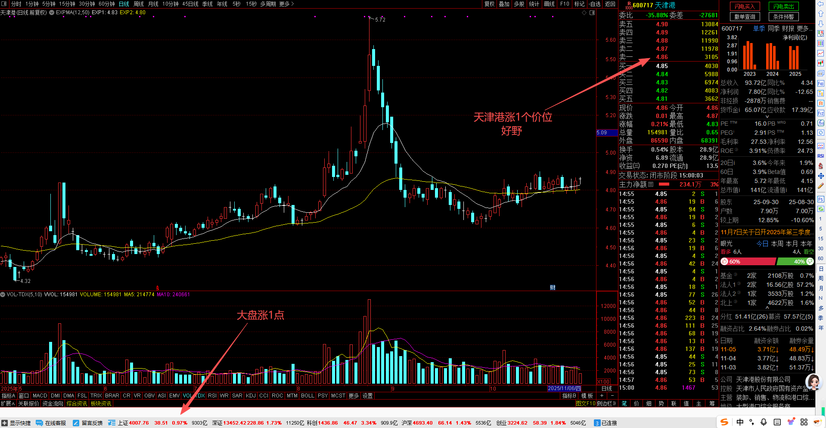Toggle the 笔 tick detail tab
The image size is (826, 428).
(624, 403)
